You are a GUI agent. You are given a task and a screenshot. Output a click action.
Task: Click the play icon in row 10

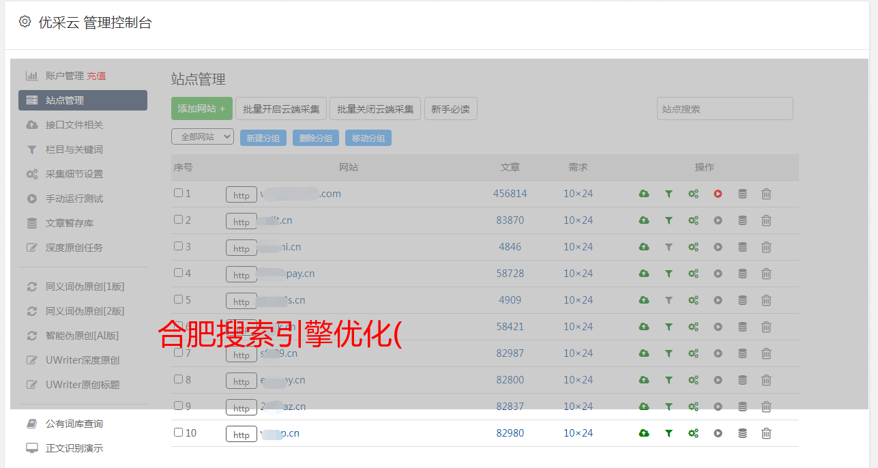point(718,433)
